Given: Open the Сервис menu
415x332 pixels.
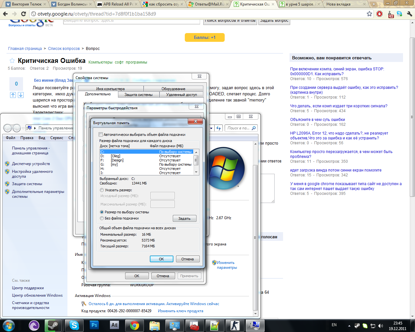Looking at the screenshot, I should (x=57, y=138).
